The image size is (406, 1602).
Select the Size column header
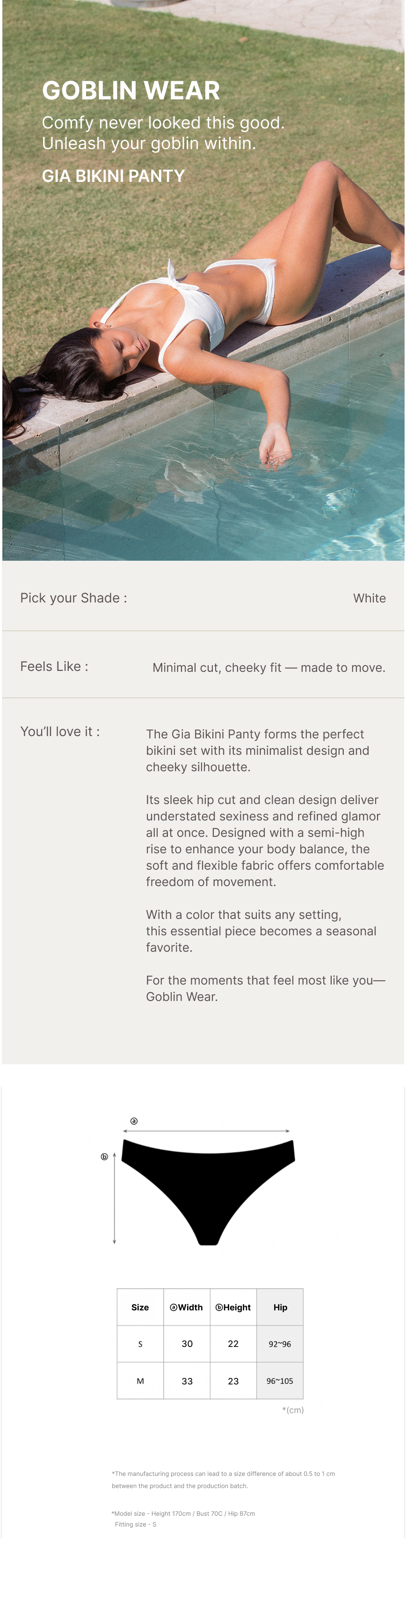point(140,1307)
